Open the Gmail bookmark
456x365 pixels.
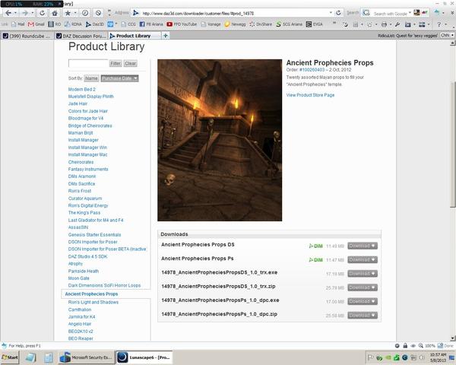click(36, 24)
